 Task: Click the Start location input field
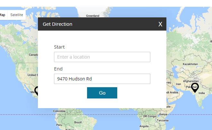pyautogui.click(x=102, y=57)
